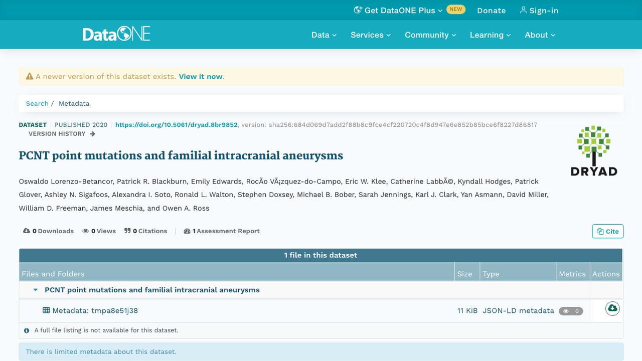Expand the Learning menu
Viewport: 642px width, 361px height.
[x=490, y=35]
